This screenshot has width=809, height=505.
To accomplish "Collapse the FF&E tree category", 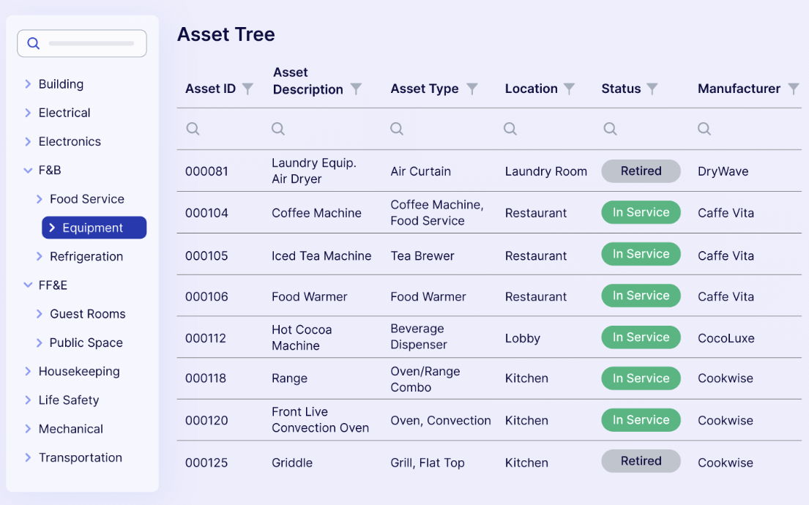I will pos(28,285).
